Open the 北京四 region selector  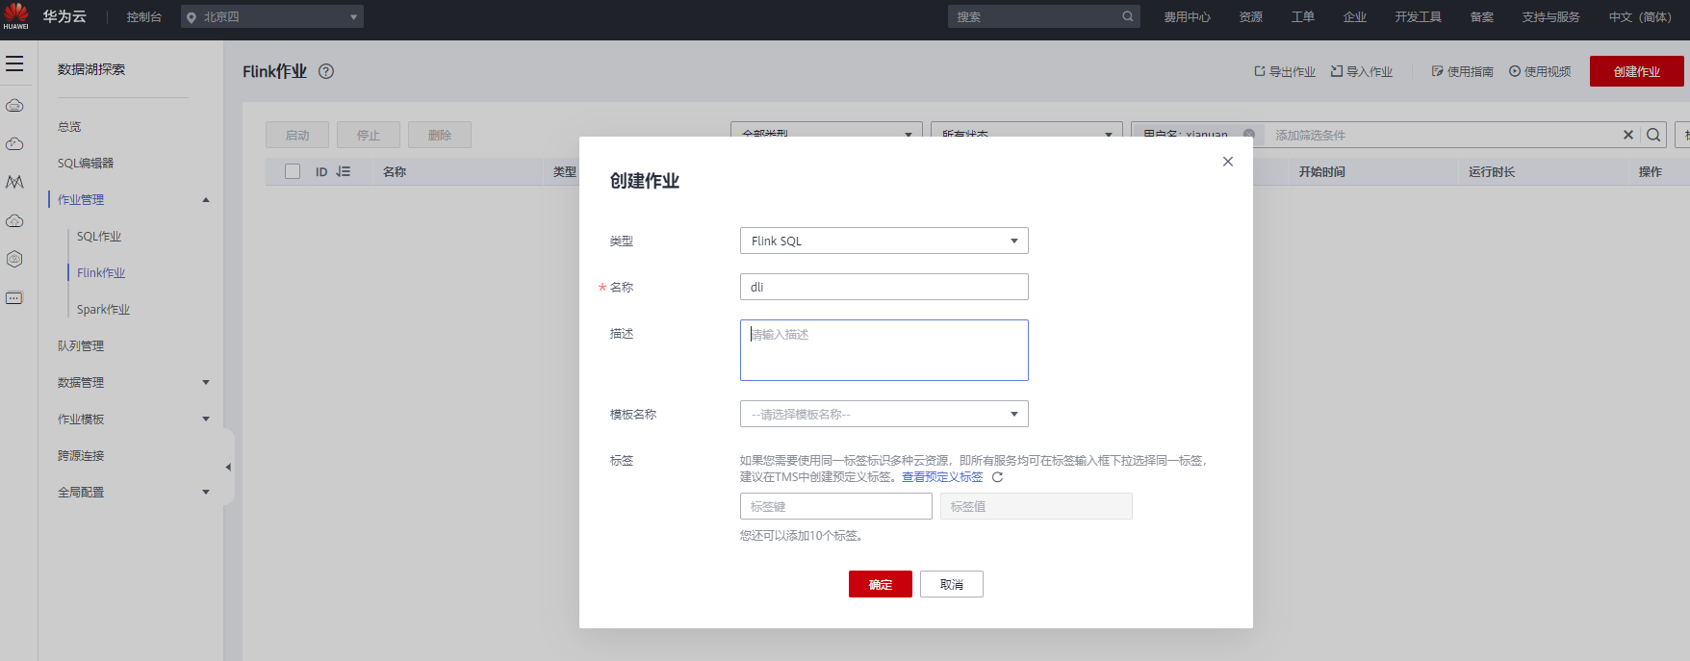pos(272,16)
